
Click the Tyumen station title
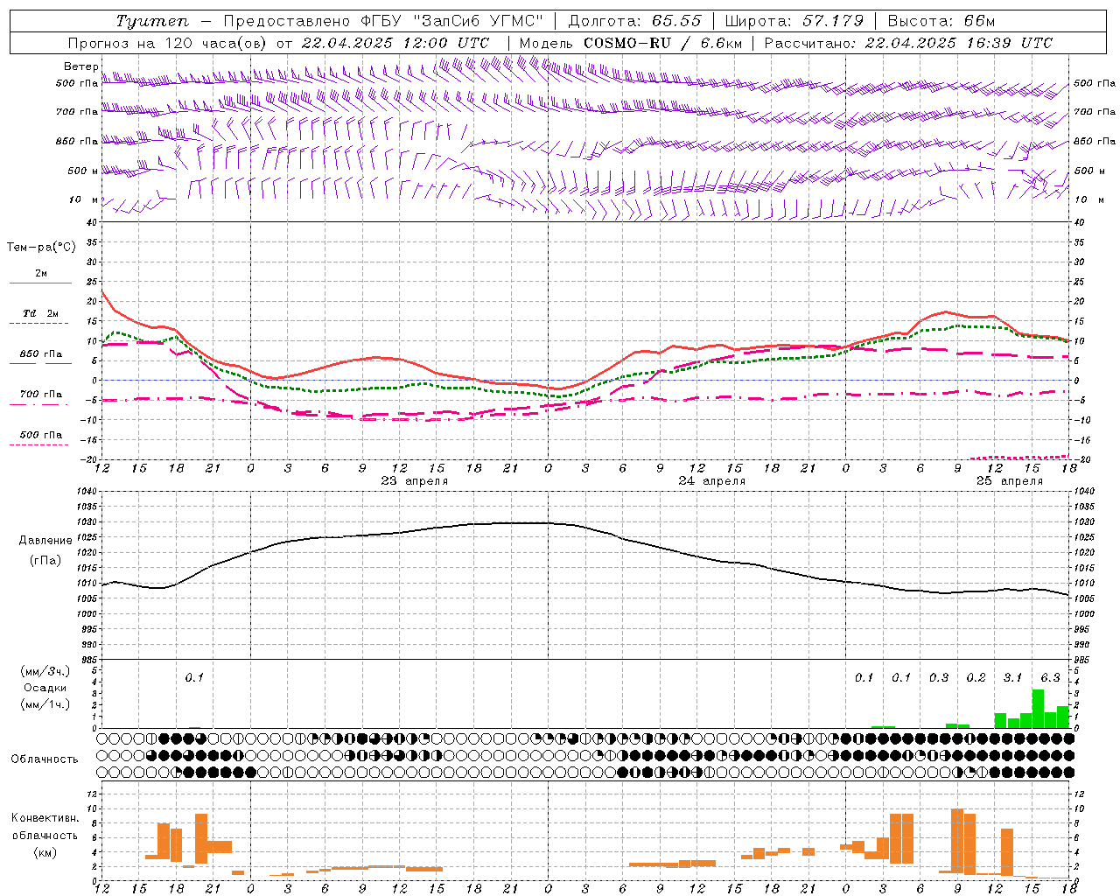click(x=152, y=21)
